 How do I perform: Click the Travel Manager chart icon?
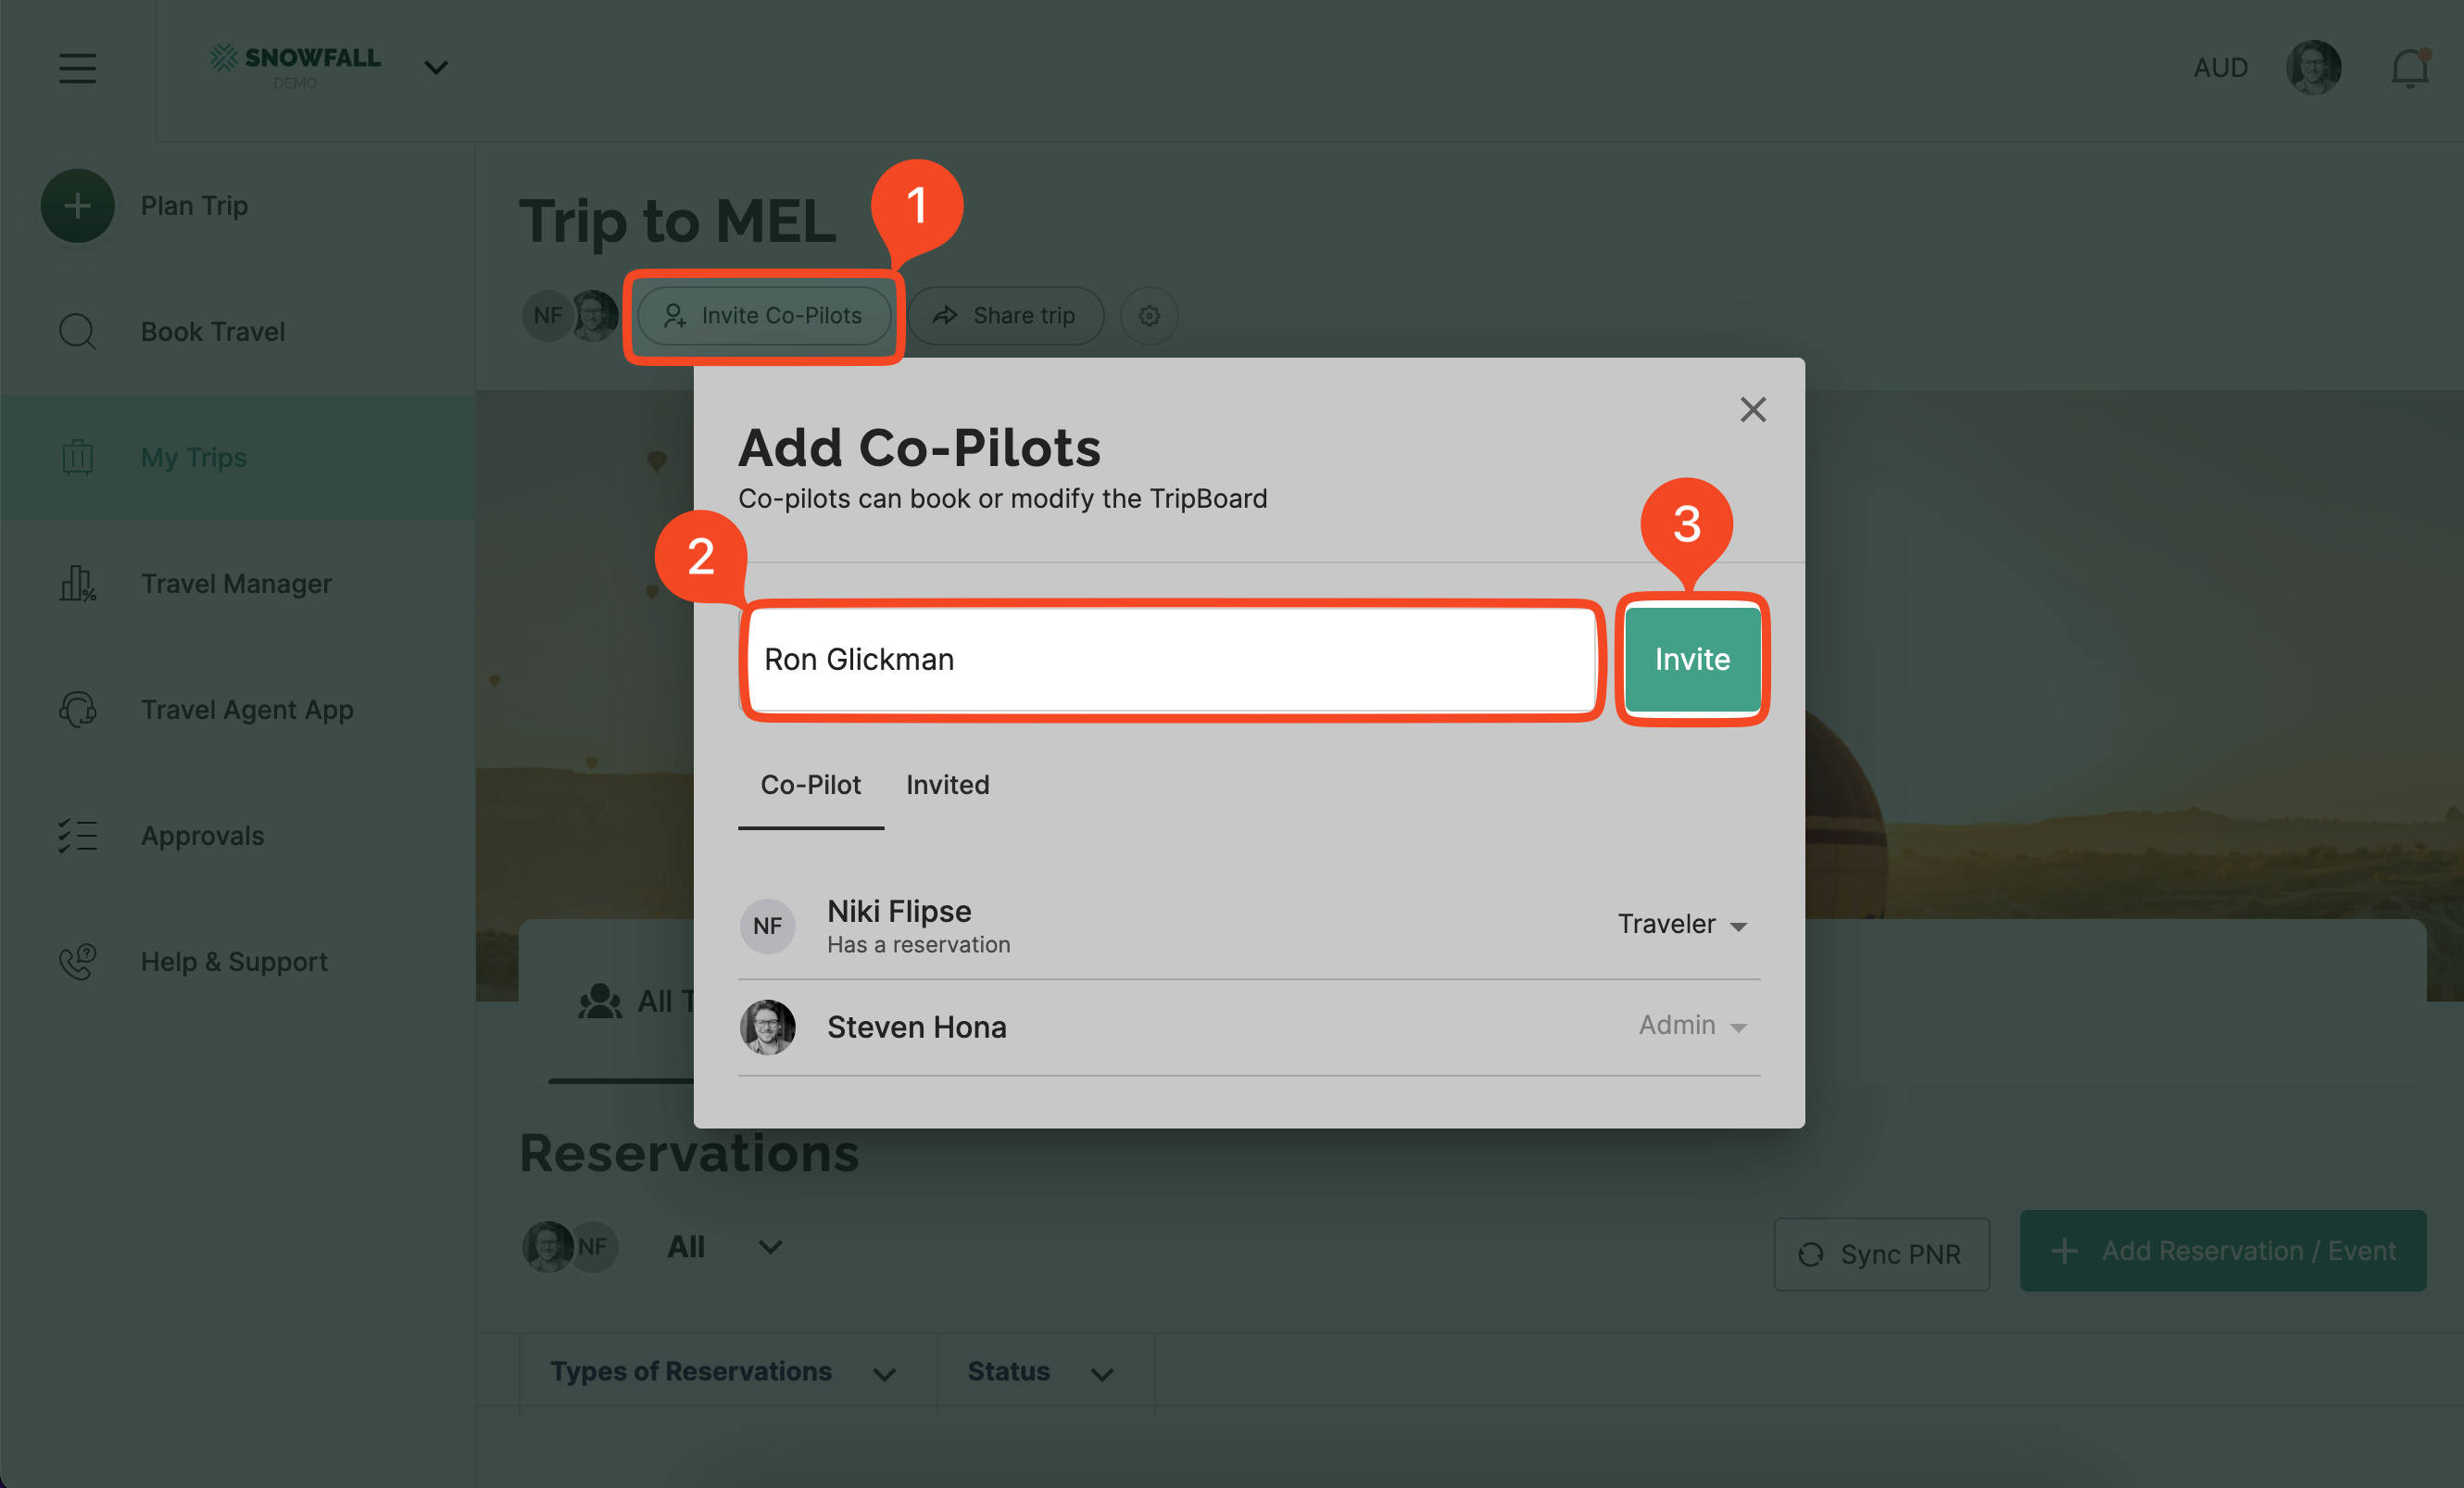tap(77, 583)
